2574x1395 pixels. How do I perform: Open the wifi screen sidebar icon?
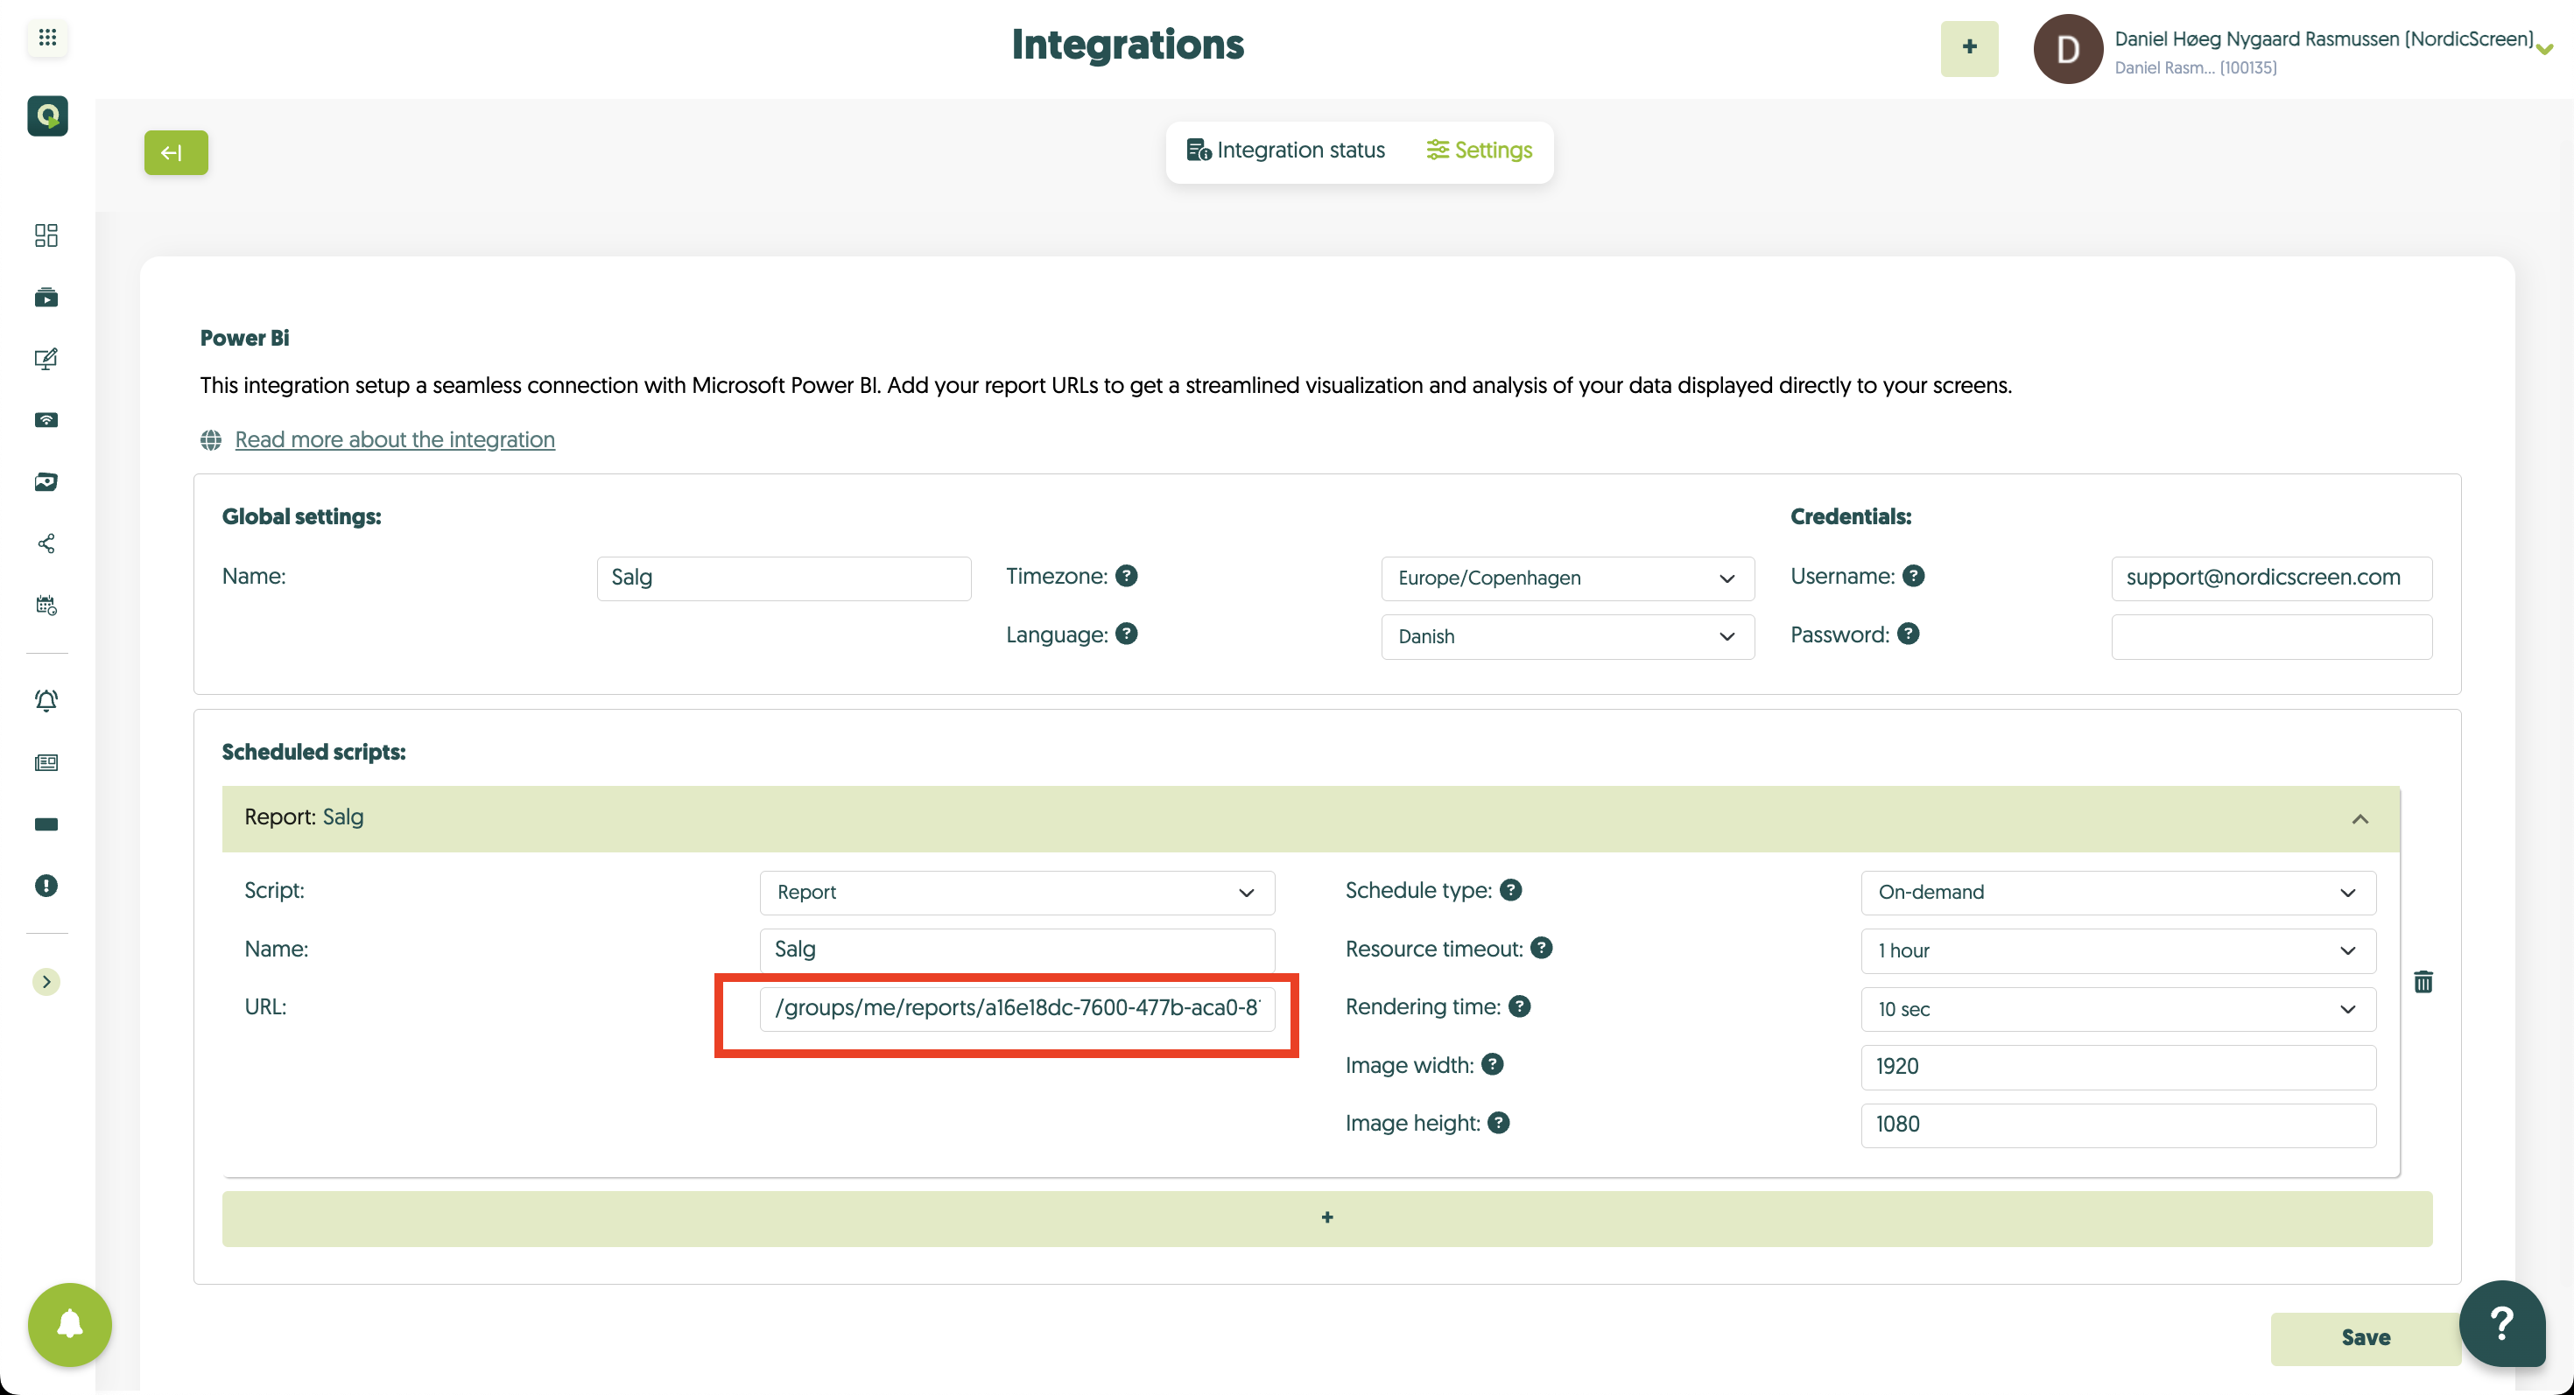pyautogui.click(x=46, y=419)
